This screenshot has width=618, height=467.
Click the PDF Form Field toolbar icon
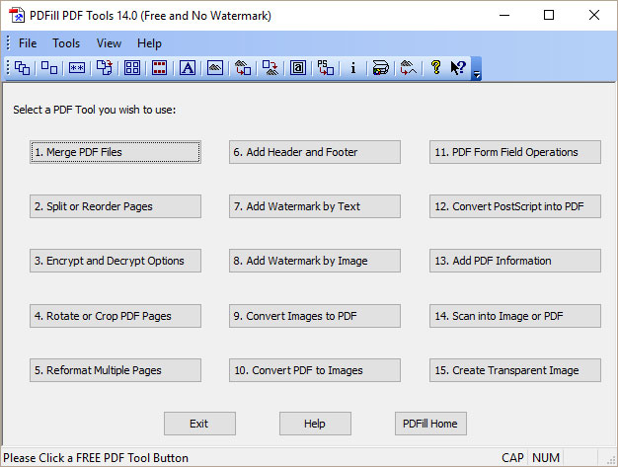[298, 68]
